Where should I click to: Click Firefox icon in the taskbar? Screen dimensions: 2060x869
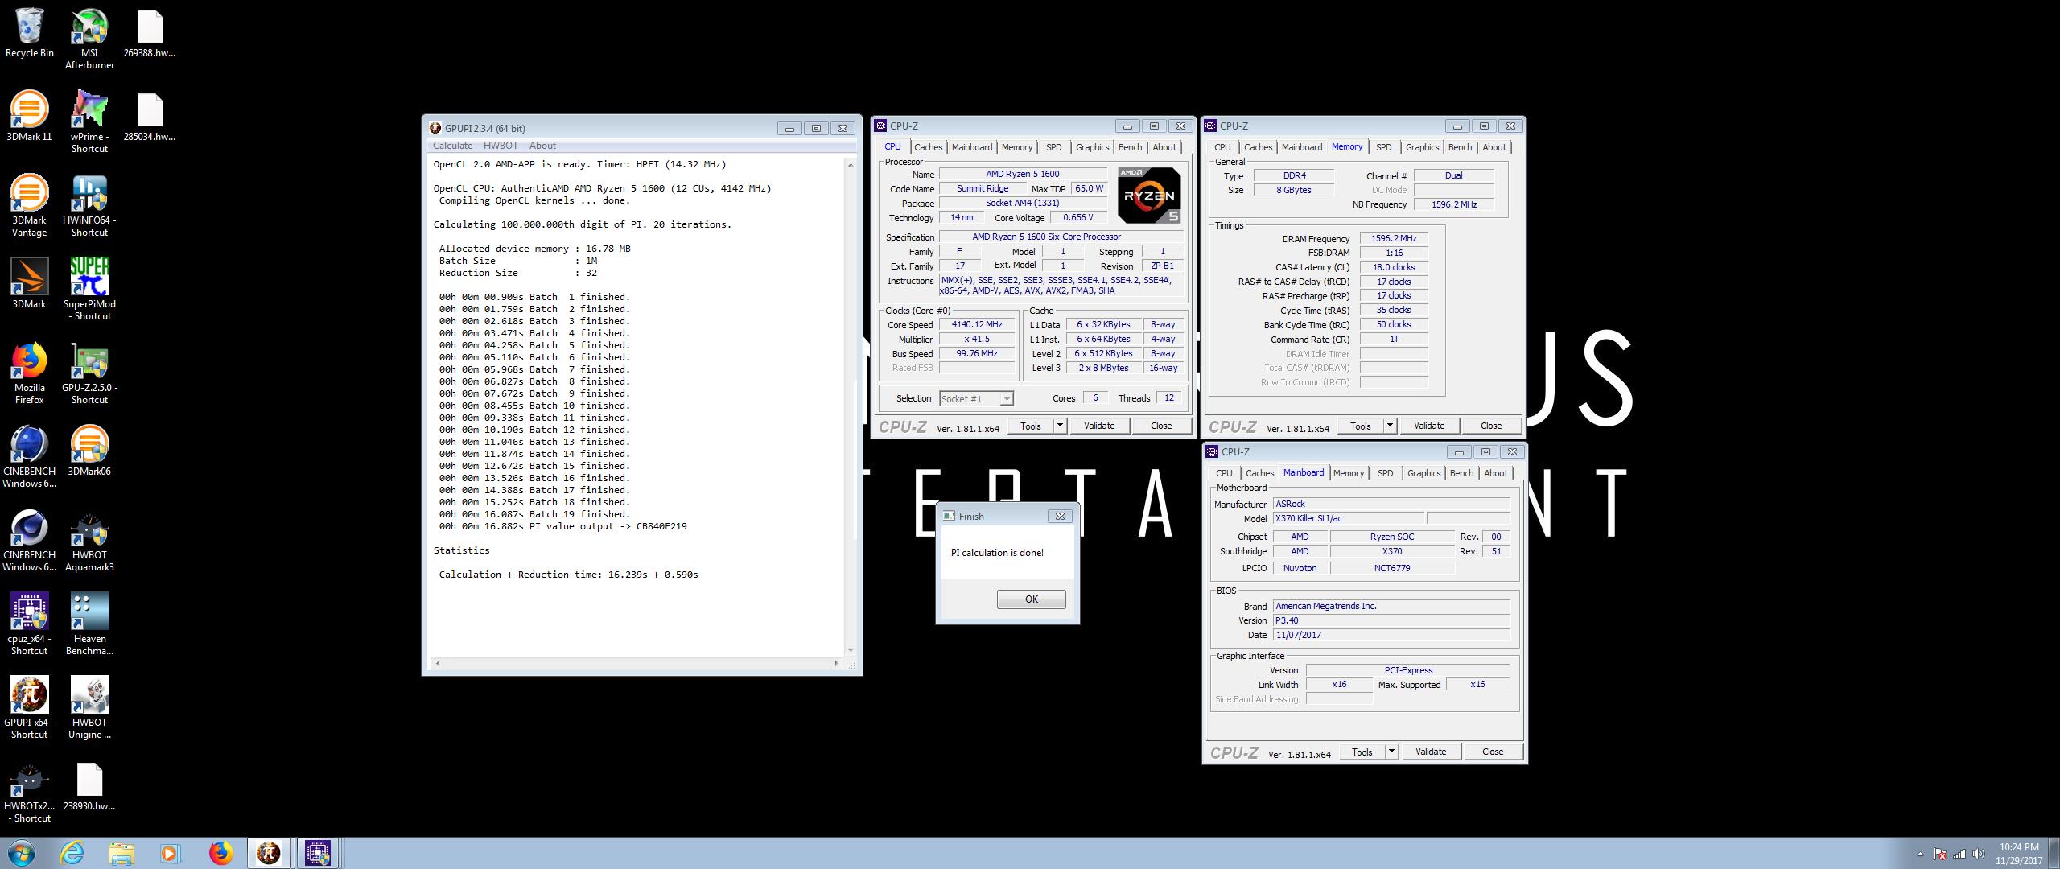(x=220, y=853)
